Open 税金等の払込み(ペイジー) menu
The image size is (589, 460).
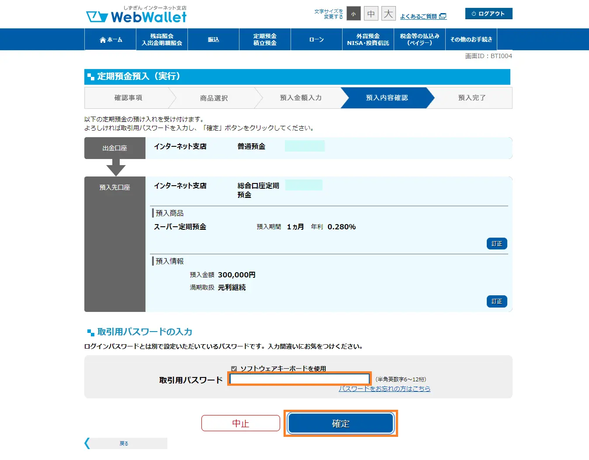click(419, 40)
